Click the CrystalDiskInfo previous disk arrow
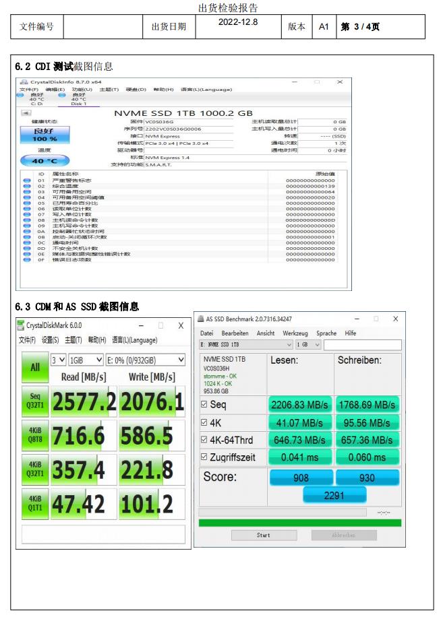The width and height of the screenshot is (441, 619). (x=26, y=113)
